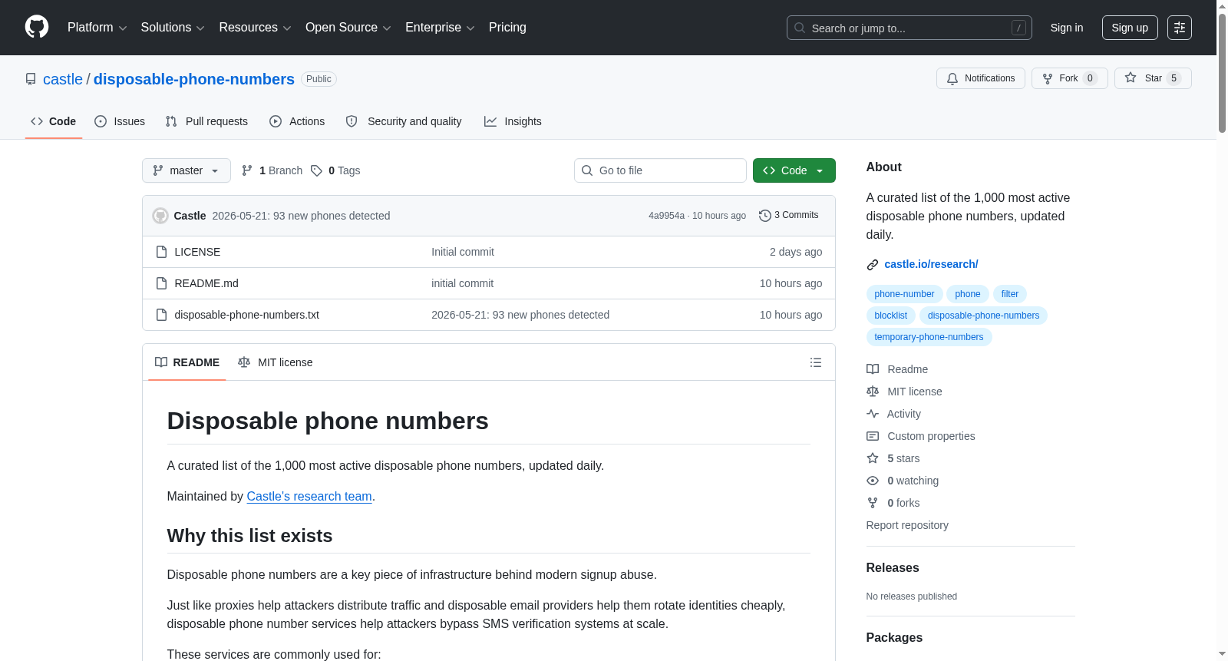
Task: Click the MIT license scale icon in sidebar
Action: 873,392
